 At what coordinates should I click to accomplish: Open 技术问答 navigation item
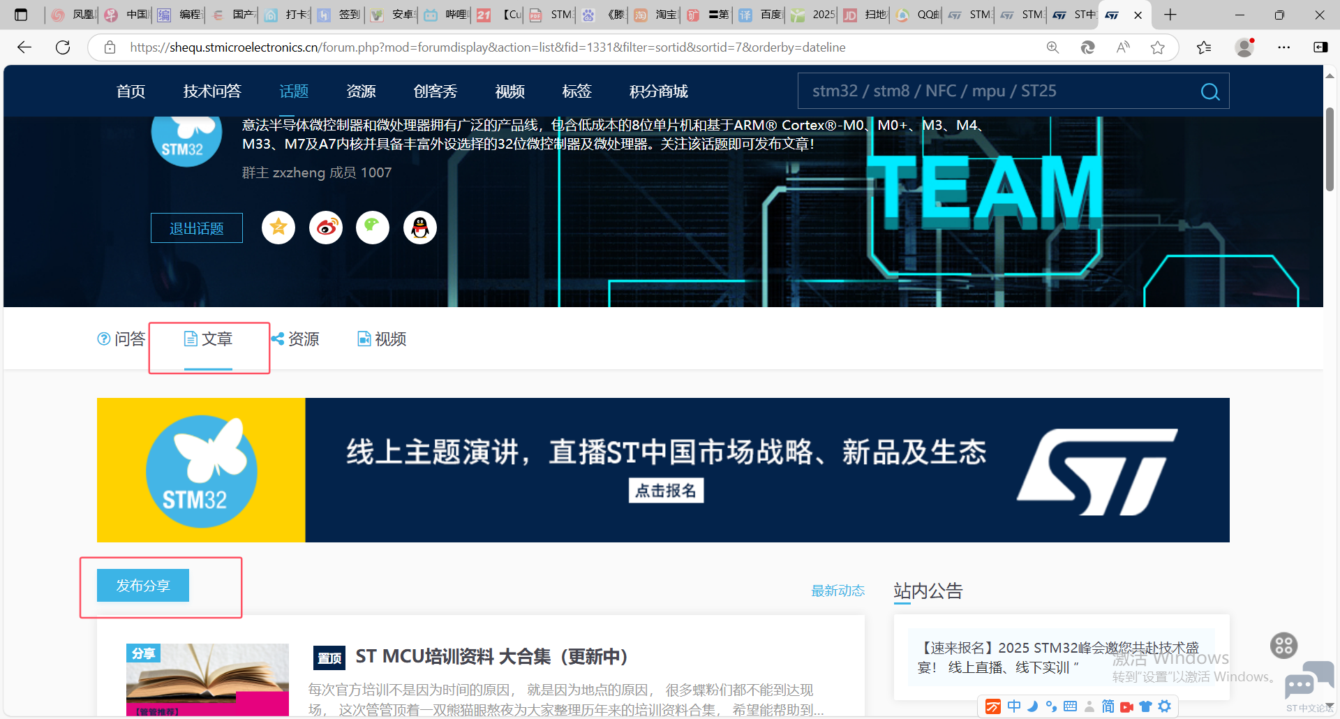point(212,91)
